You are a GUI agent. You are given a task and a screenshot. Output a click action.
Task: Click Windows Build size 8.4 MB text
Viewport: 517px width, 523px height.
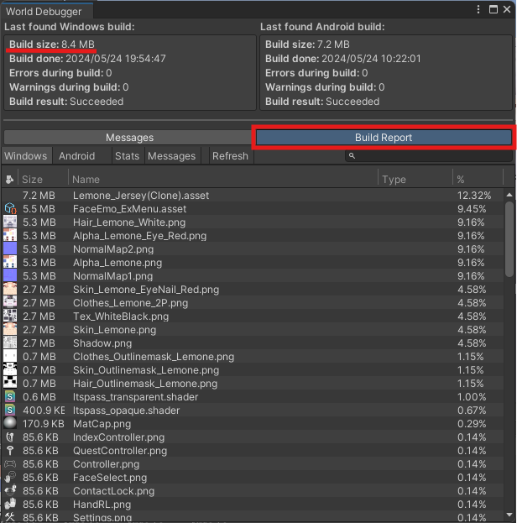pos(52,44)
